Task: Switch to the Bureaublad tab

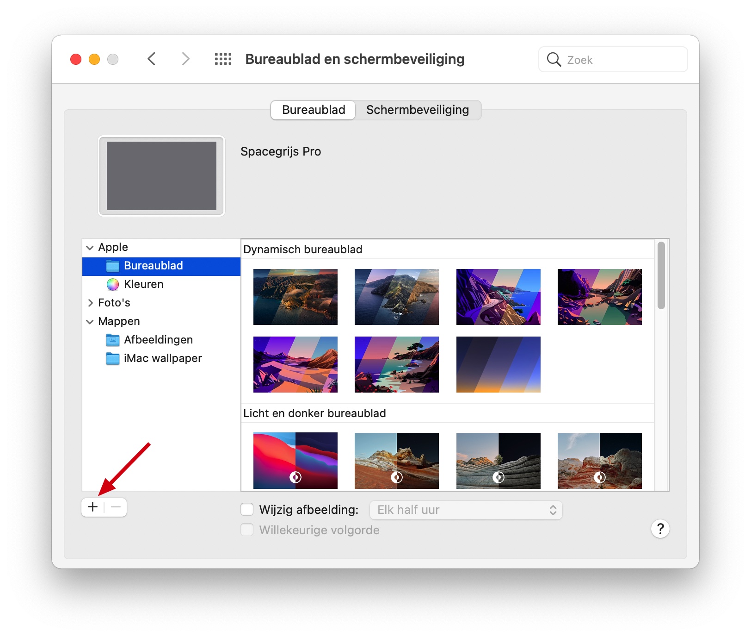Action: 314,110
